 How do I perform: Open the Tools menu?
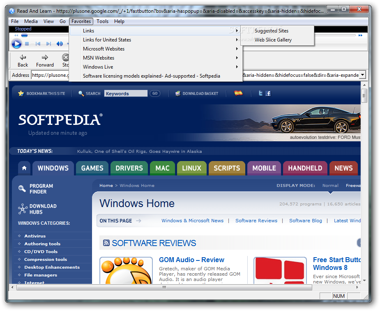103,21
